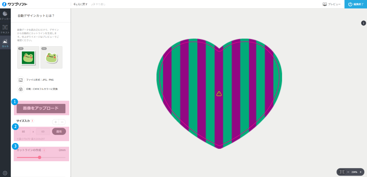Click やり直し redo button
Image resolution: width=367 pixels, height=177 pixels.
(x=99, y=4)
